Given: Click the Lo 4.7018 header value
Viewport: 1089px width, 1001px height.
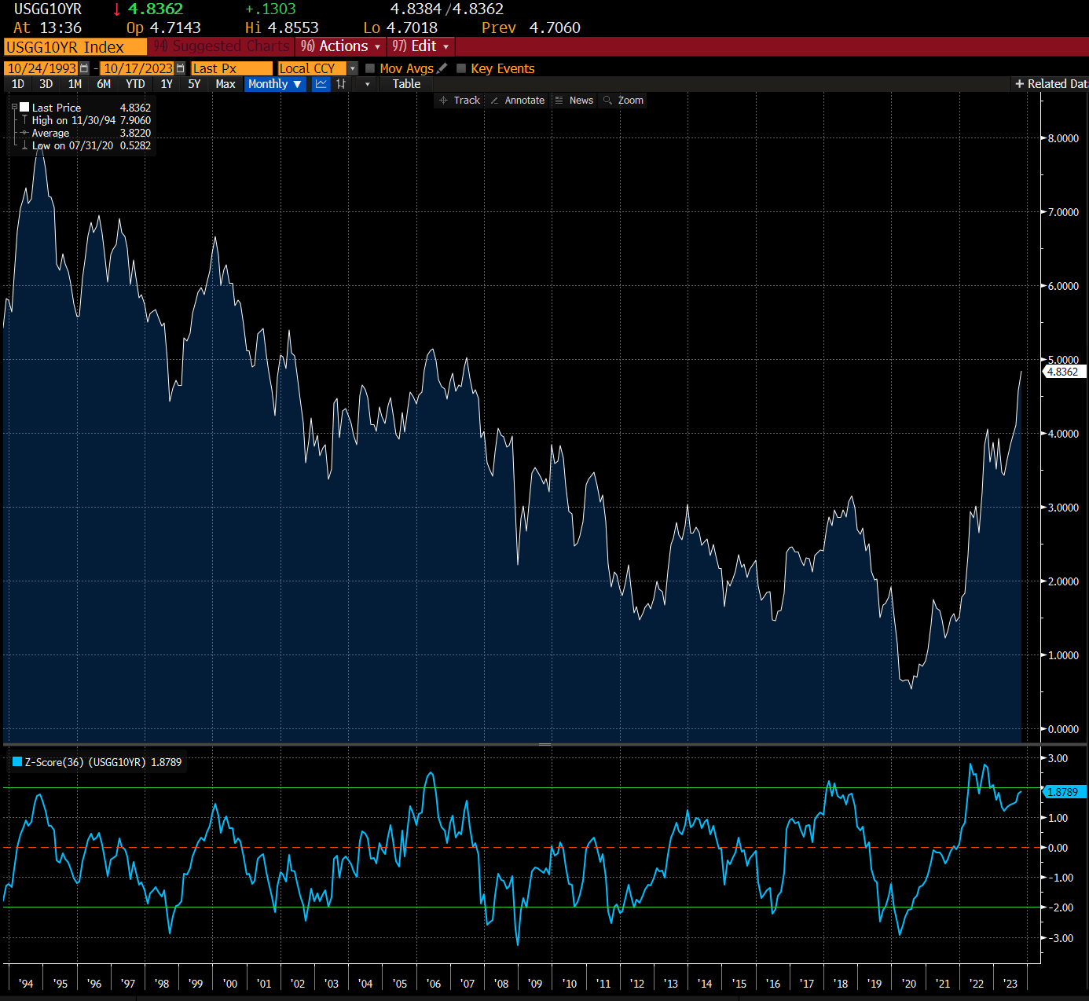Looking at the screenshot, I should pyautogui.click(x=401, y=27).
